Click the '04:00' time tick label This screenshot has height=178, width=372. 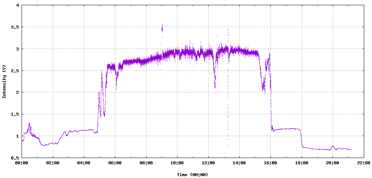coord(84,163)
